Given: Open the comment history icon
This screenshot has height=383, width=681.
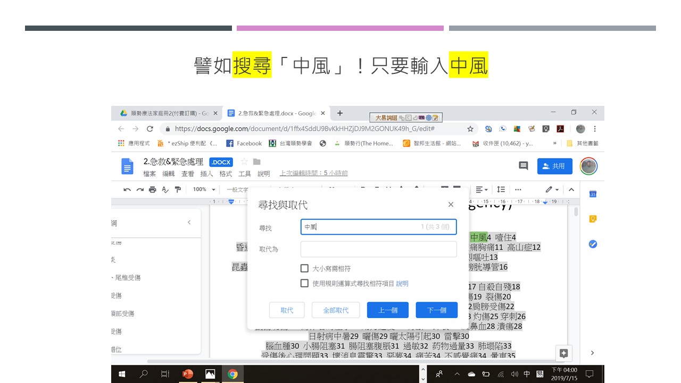Looking at the screenshot, I should pyautogui.click(x=524, y=166).
